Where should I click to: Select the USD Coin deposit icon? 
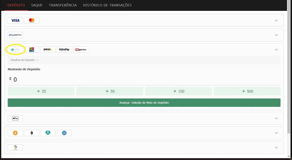tap(64, 133)
